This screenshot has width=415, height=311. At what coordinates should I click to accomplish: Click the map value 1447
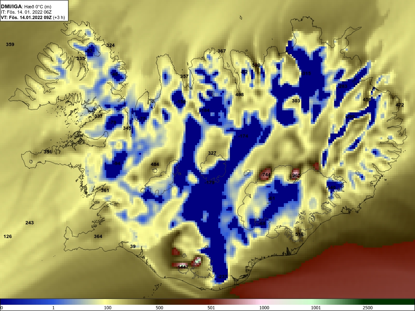(183, 267)
